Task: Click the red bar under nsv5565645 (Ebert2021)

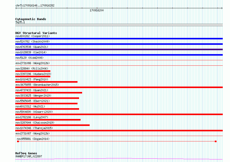Action: pyautogui.click(x=46, y=104)
